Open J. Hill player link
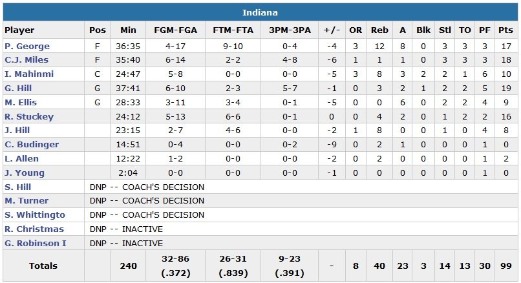 tap(17, 131)
